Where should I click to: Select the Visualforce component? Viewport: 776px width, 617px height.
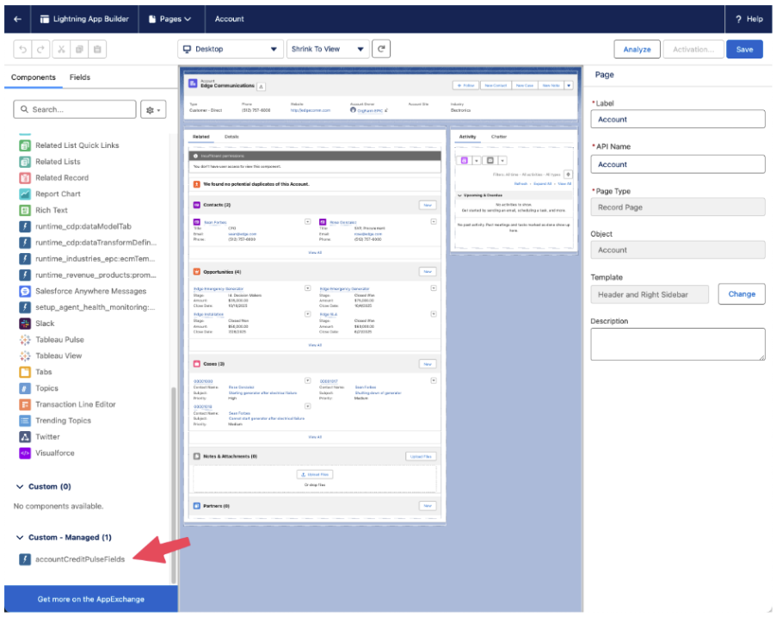click(47, 453)
